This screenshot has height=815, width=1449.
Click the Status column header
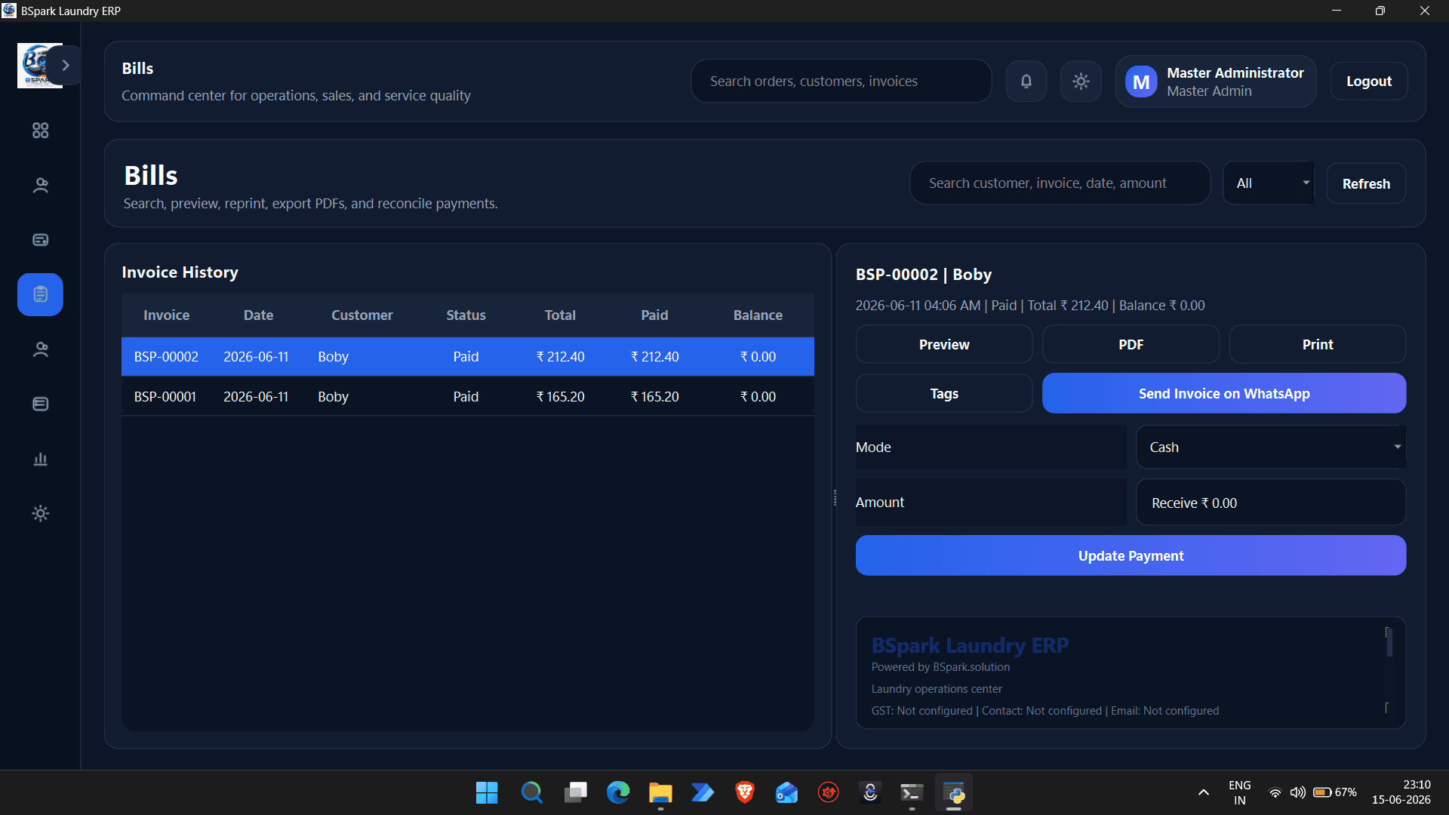coord(466,315)
